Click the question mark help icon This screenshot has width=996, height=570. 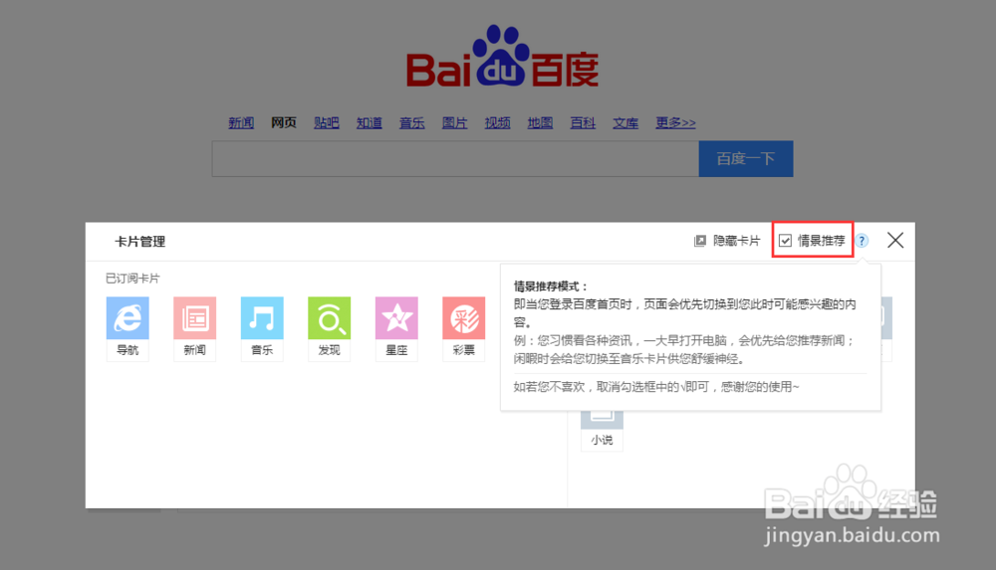point(862,241)
